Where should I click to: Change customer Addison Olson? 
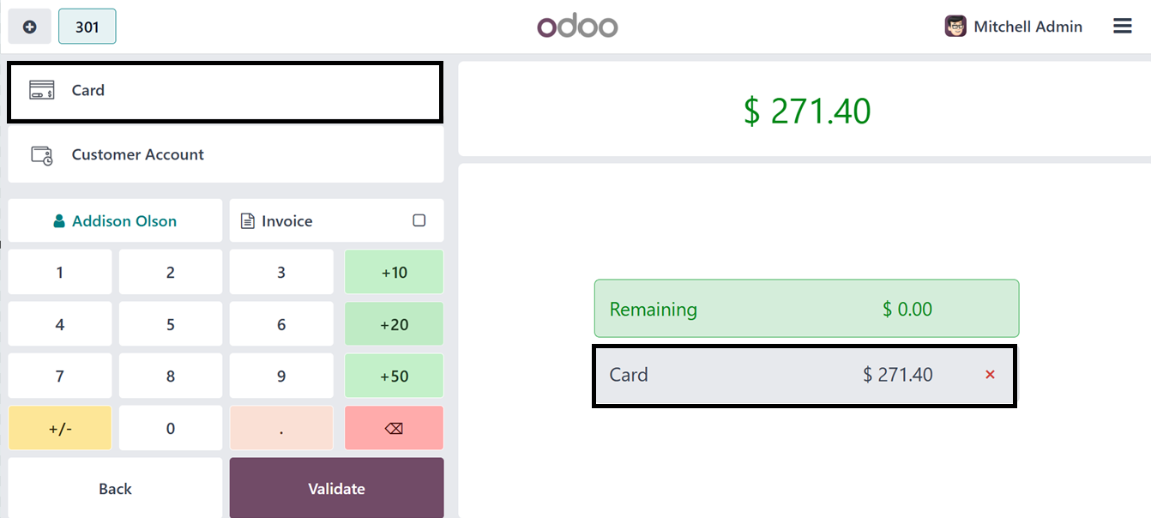[115, 220]
